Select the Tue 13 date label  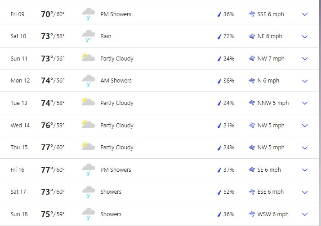[x=19, y=103]
